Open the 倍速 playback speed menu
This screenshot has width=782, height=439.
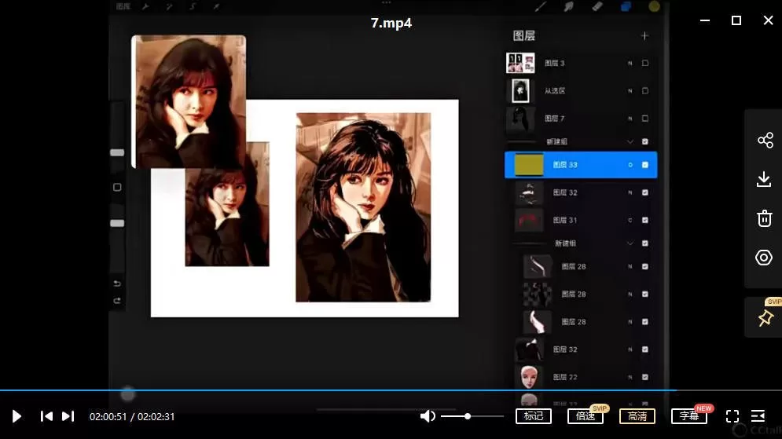[x=585, y=416]
